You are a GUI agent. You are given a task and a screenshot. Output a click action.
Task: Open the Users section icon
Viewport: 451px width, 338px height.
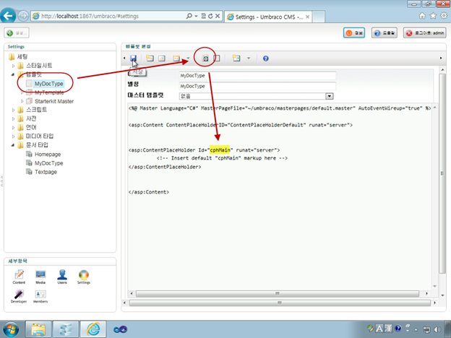pos(62,277)
